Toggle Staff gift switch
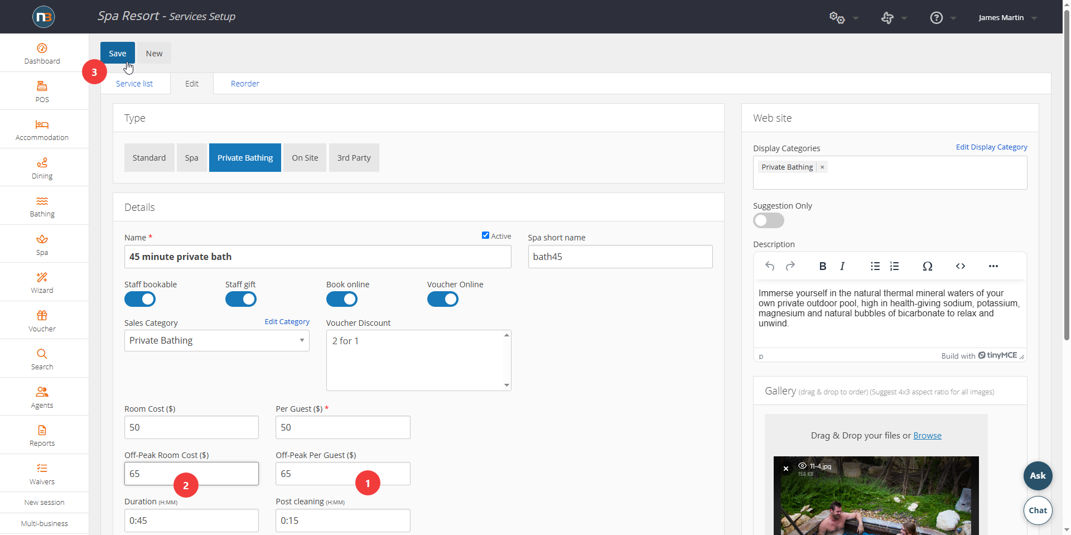1071x535 pixels. [241, 300]
